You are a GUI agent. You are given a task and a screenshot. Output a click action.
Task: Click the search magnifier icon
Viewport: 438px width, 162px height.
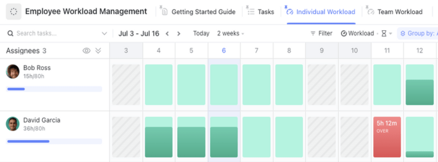click(x=10, y=34)
